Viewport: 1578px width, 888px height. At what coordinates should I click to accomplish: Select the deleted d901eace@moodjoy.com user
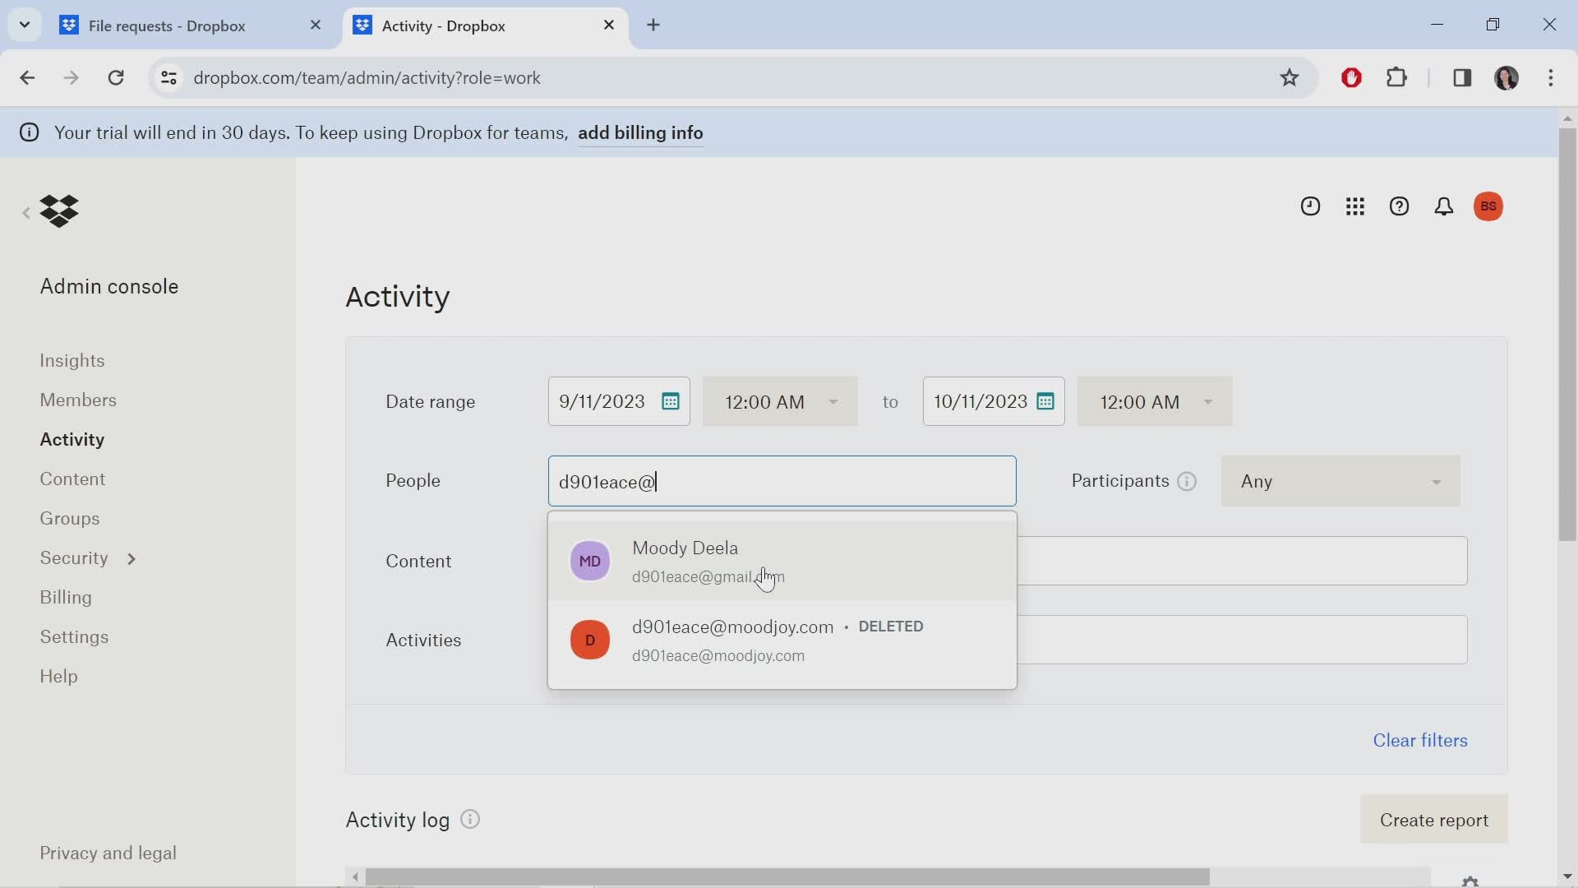782,641
